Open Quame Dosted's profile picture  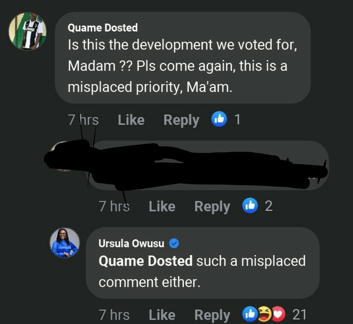coord(27,31)
